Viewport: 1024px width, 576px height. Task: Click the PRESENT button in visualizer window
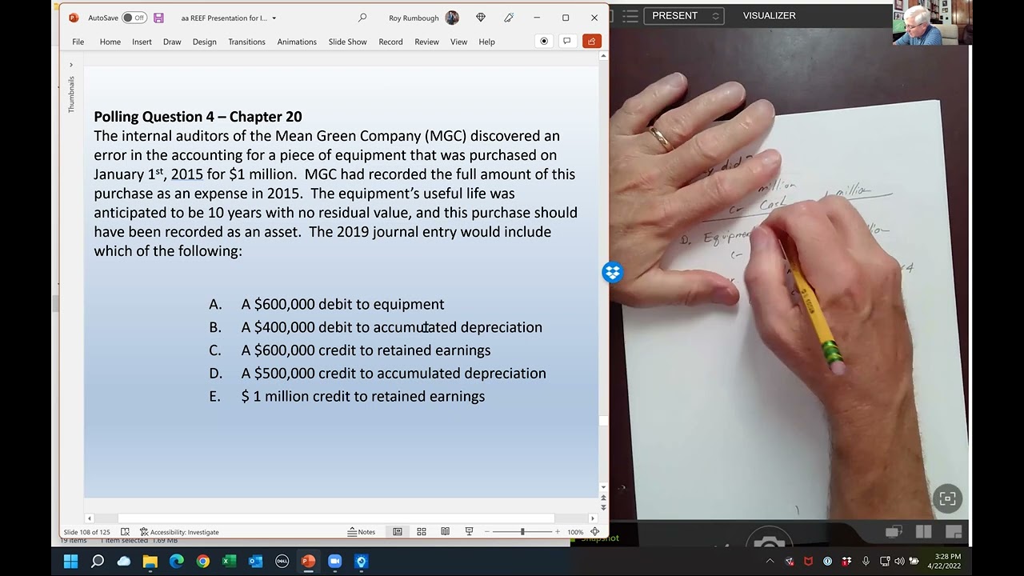tap(683, 16)
